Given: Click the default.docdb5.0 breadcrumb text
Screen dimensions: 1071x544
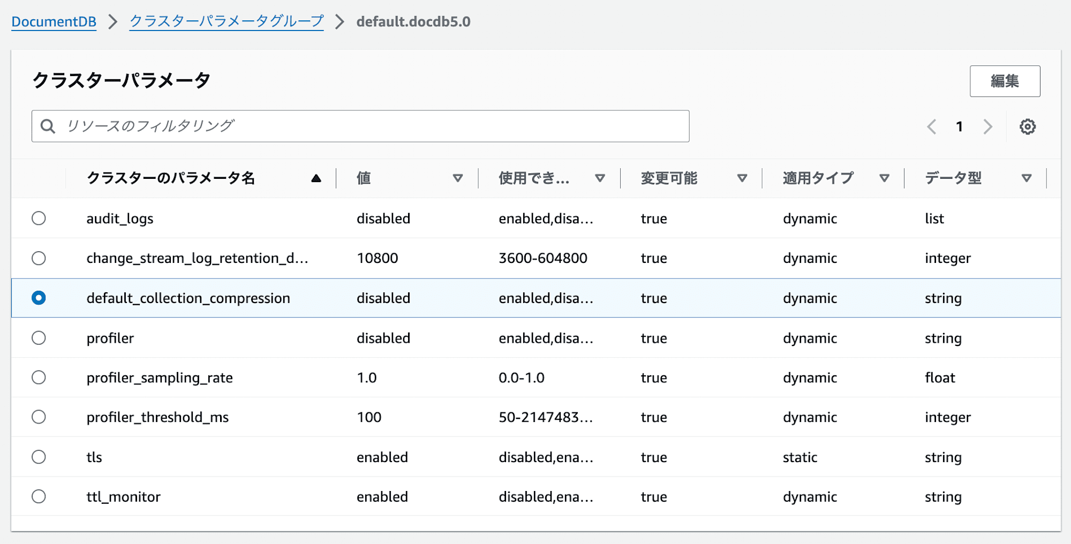Looking at the screenshot, I should coord(413,22).
